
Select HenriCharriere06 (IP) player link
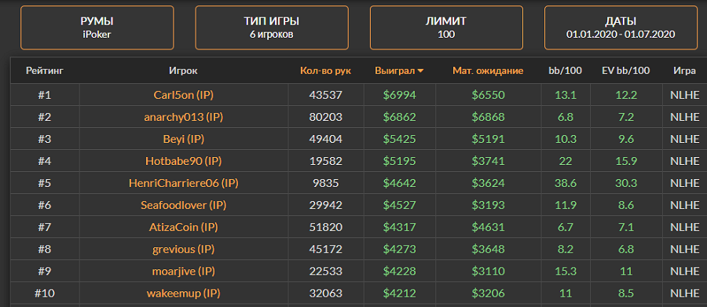(184, 183)
